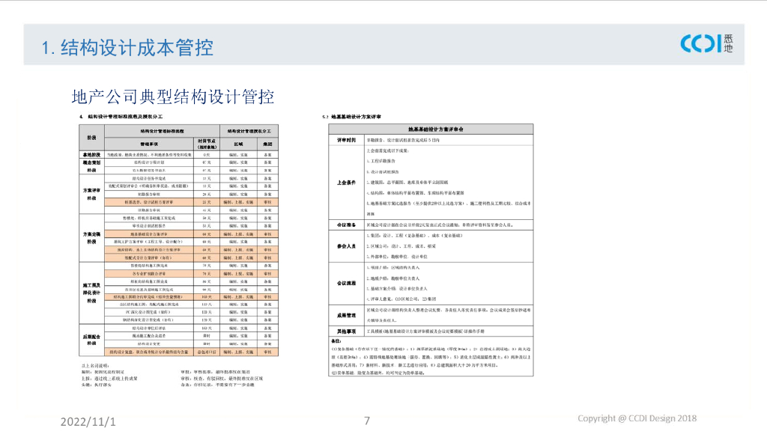Click the '结构设计管理授权分工' header cell

point(249,131)
